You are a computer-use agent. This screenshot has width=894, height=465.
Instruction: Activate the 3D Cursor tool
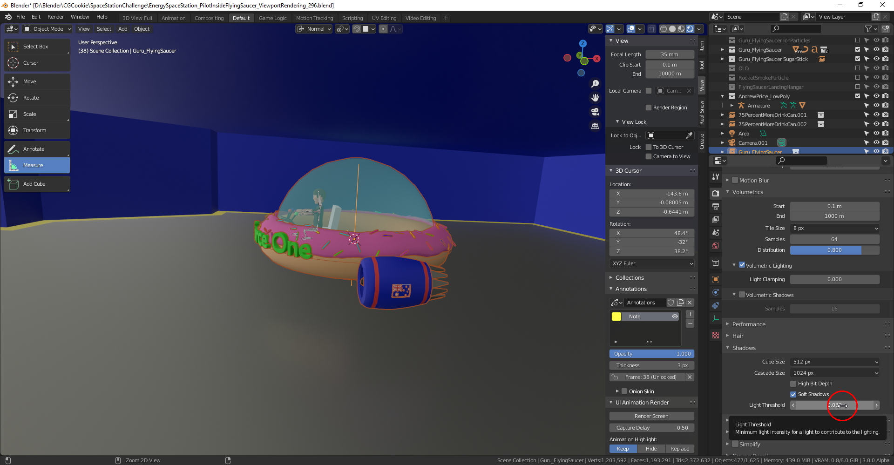(x=37, y=63)
